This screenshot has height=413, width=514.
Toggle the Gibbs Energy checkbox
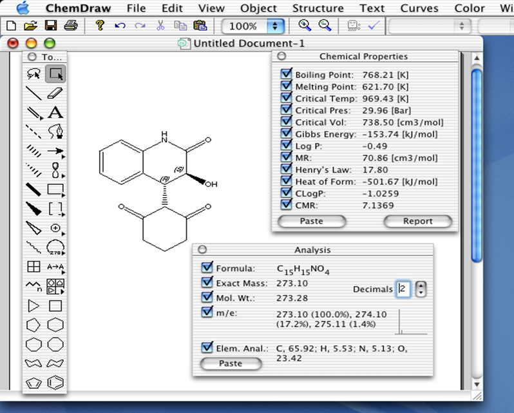coord(286,133)
